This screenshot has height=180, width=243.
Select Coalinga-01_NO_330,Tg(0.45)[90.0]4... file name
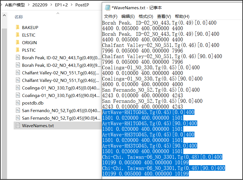point(61,96)
